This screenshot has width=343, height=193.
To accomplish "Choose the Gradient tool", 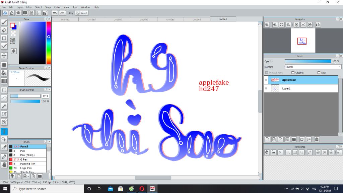I will pos(4,81).
